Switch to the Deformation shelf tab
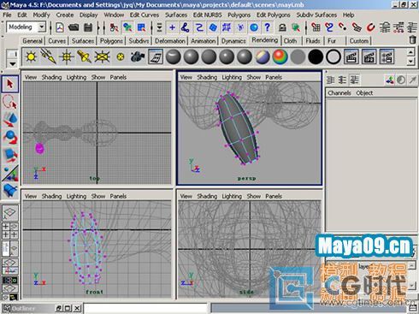Image resolution: width=419 pixels, height=314 pixels. [170, 41]
